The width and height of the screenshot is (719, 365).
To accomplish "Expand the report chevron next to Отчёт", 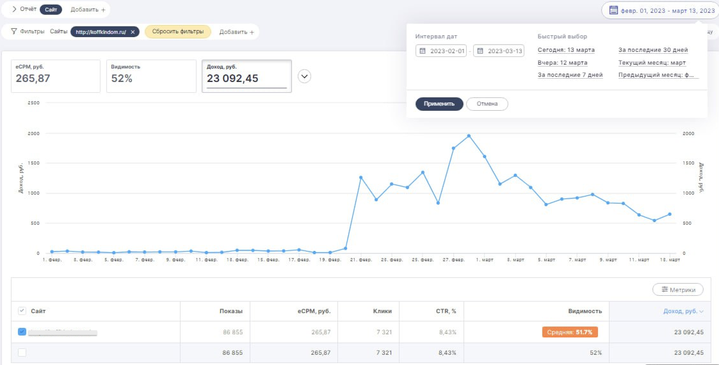I will [14, 9].
